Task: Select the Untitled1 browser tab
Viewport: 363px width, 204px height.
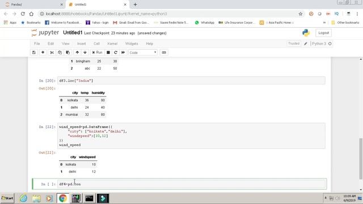Action: pyautogui.click(x=96, y=5)
